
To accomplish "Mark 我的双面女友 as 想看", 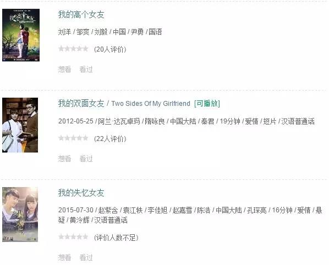I will point(64,159).
